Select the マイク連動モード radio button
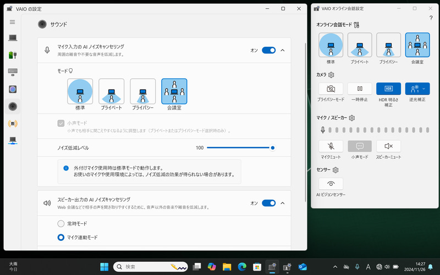440x275 pixels. pos(61,238)
